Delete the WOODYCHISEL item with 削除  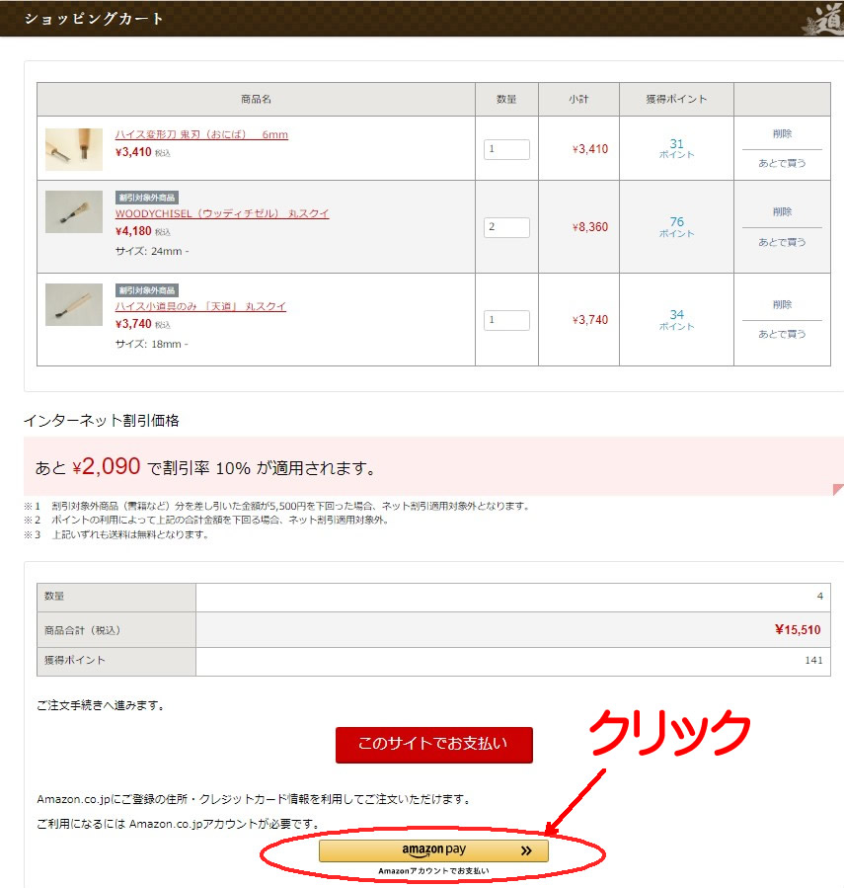pos(782,211)
